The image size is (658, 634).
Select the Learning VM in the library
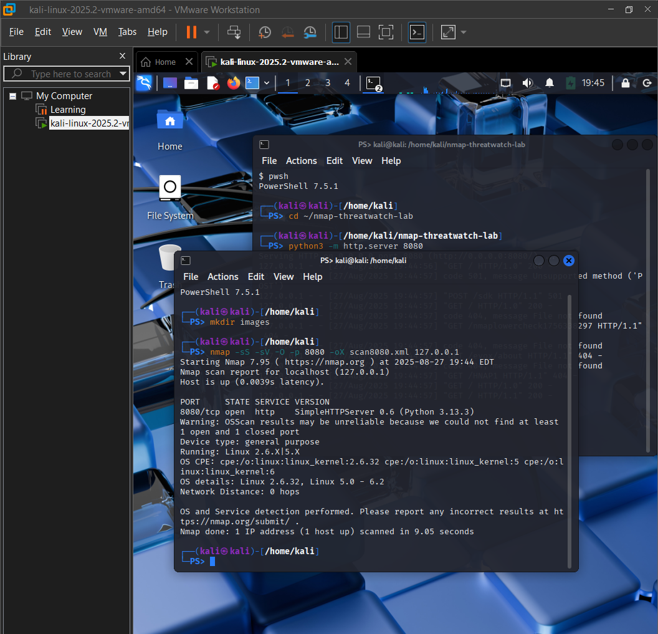(68, 110)
